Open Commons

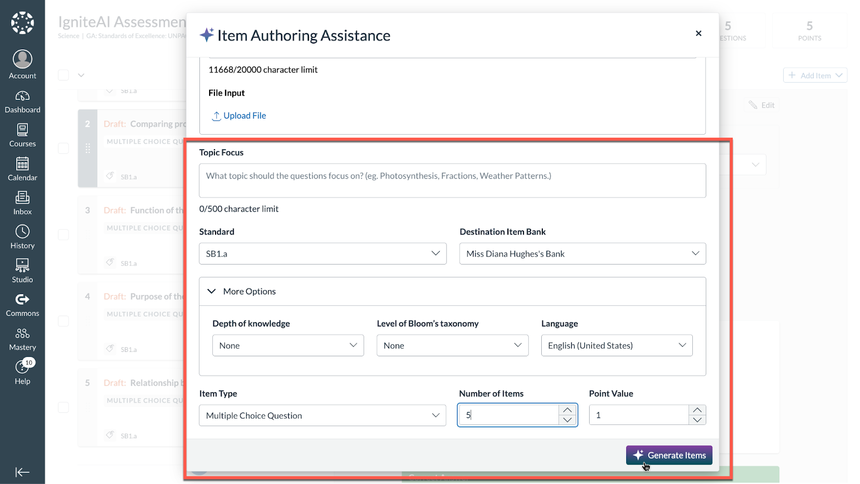point(23,305)
